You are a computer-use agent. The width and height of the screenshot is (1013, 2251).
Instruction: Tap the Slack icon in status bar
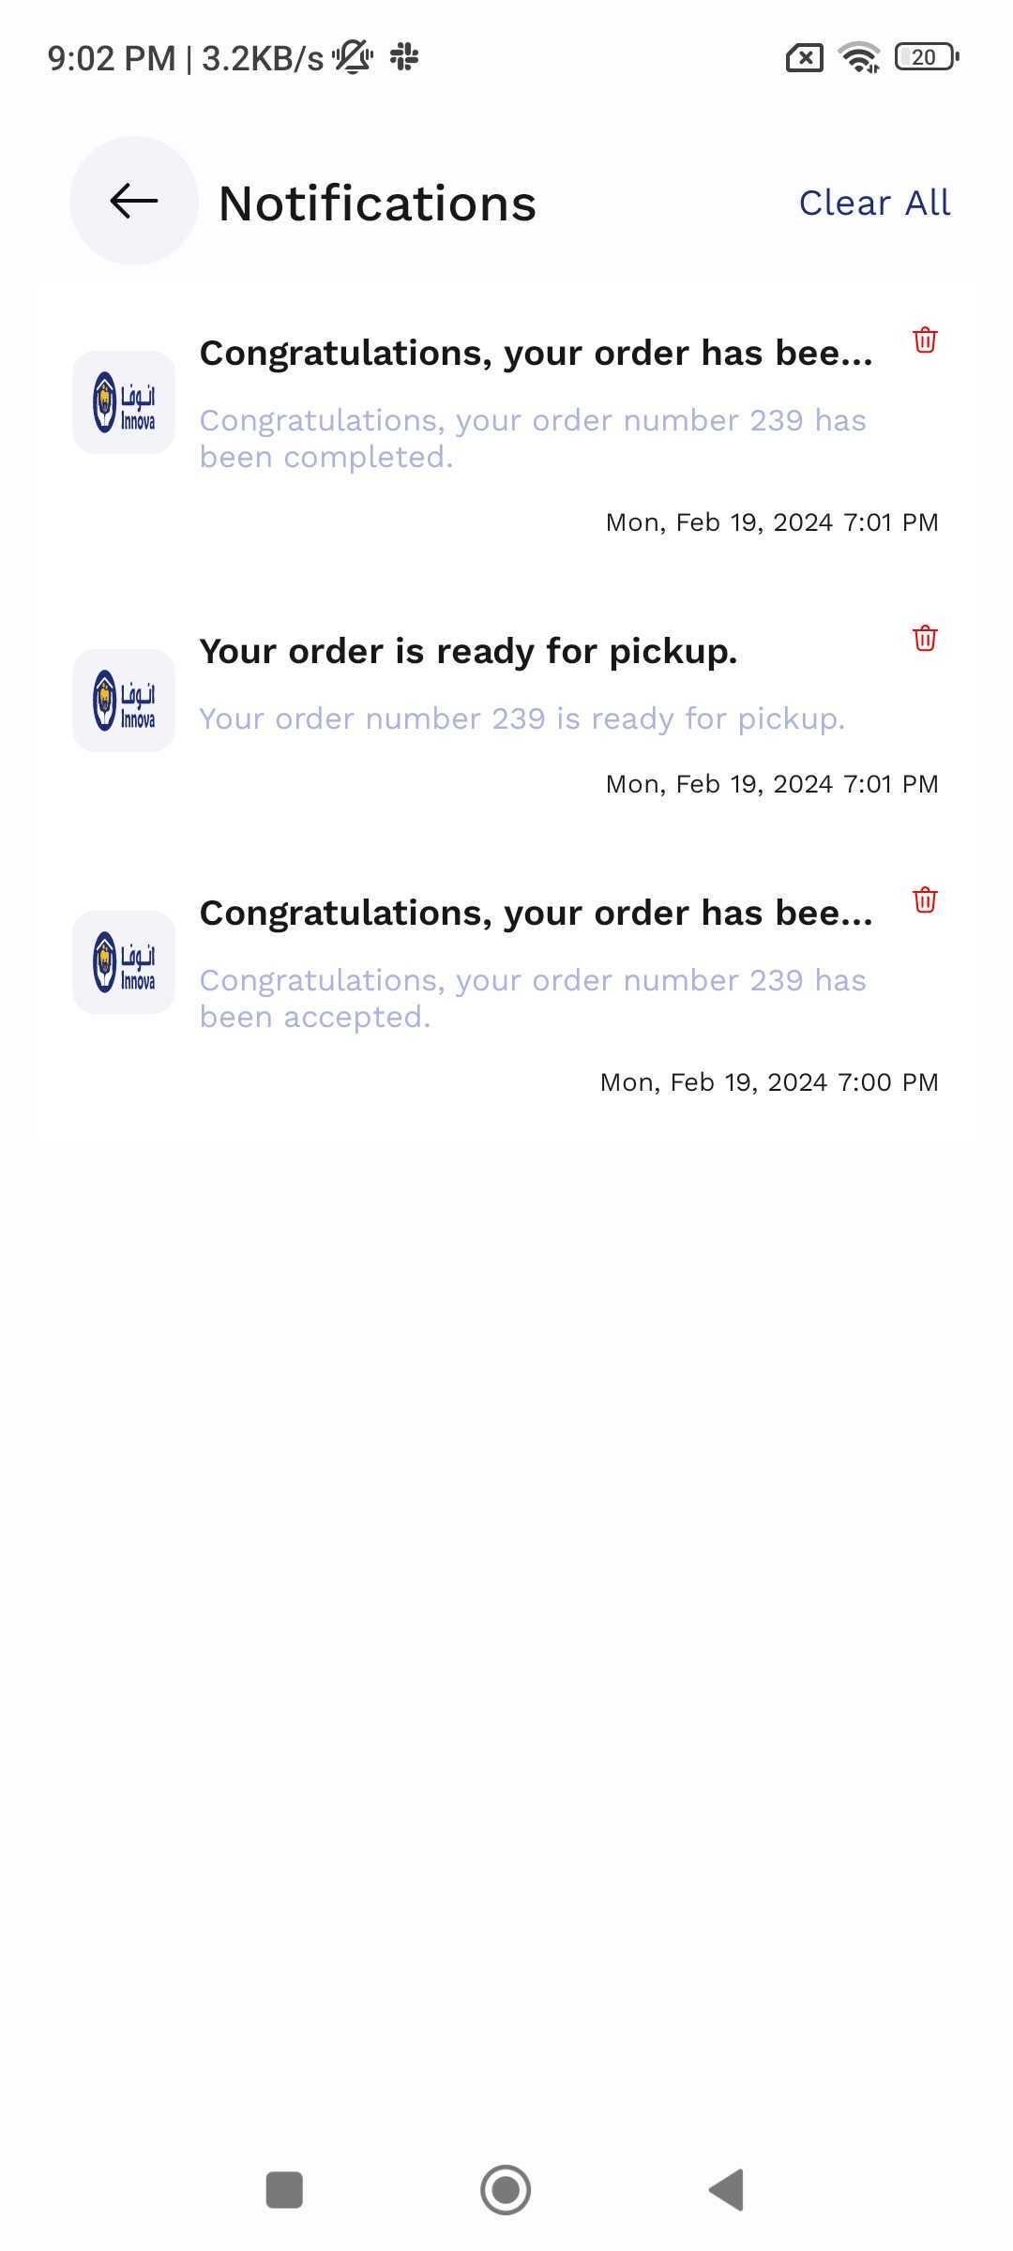[x=404, y=57]
